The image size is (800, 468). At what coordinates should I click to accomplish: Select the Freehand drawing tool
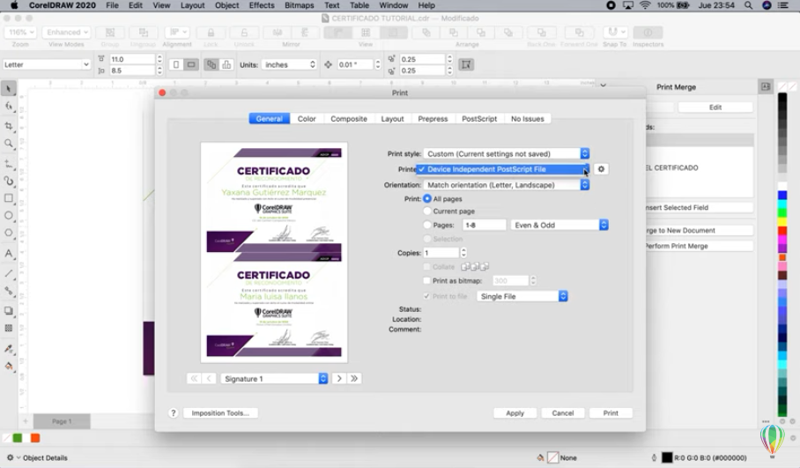click(9, 163)
